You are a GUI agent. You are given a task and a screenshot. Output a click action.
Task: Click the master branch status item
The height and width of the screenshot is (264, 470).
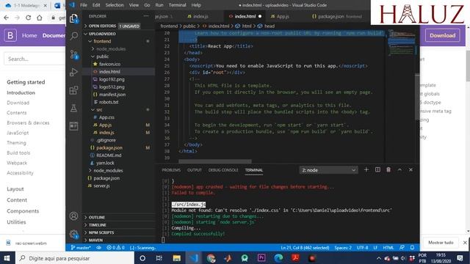coord(81,248)
